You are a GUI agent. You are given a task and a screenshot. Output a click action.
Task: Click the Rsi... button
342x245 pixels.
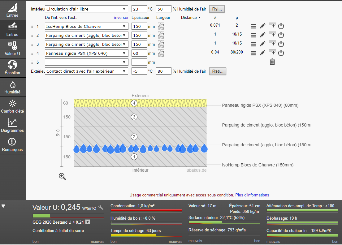point(217,9)
